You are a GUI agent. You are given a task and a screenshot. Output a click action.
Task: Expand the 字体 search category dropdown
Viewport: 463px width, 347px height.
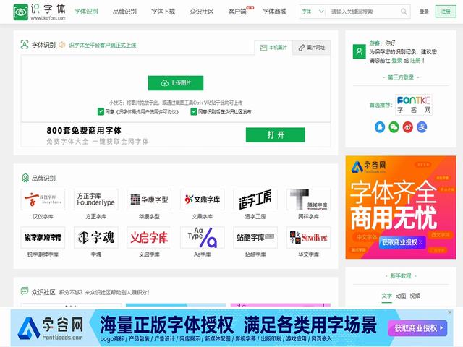point(313,12)
